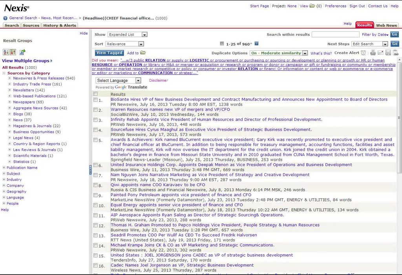Open Contact Us link
The height and width of the screenshot is (275, 402).
pyautogui.click(x=378, y=6)
